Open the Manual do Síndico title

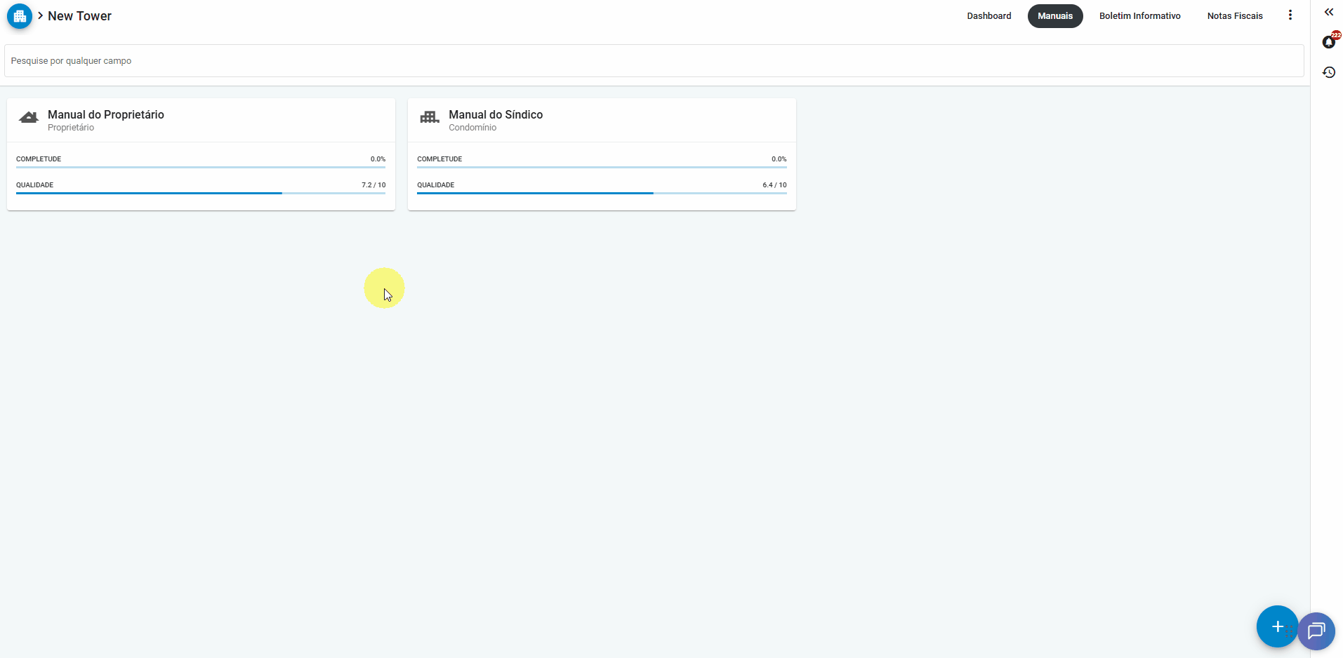coord(496,114)
